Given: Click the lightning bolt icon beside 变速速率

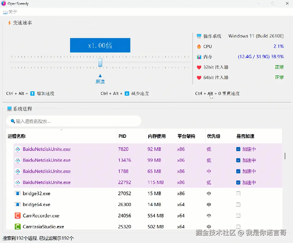Looking at the screenshot, I should [x=9, y=23].
